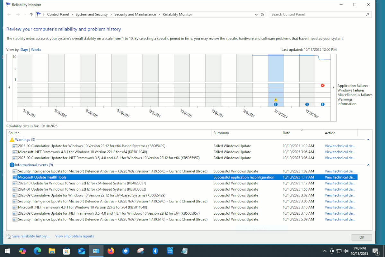Click the red application failure icon on 10/13
This screenshot has height=257, width=385.
(x=323, y=85)
